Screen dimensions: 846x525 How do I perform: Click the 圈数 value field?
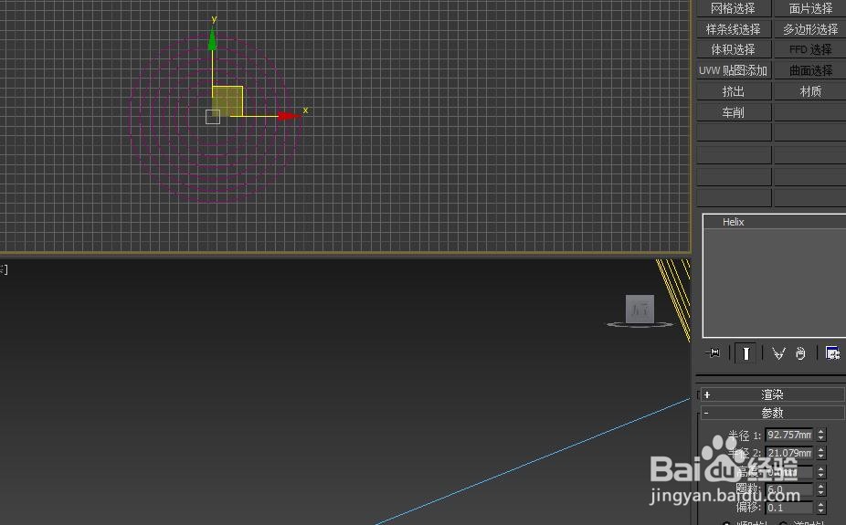[x=788, y=489]
